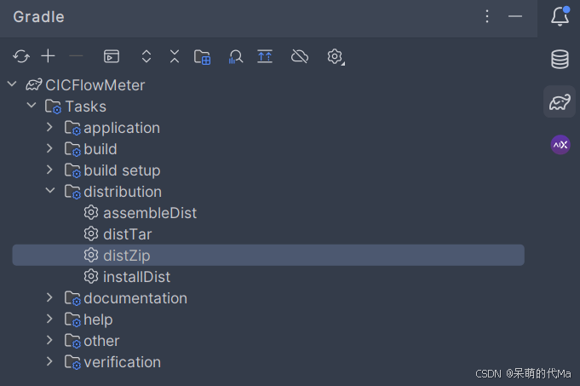Click the application folder label
This screenshot has height=386, width=580.
[x=122, y=128]
